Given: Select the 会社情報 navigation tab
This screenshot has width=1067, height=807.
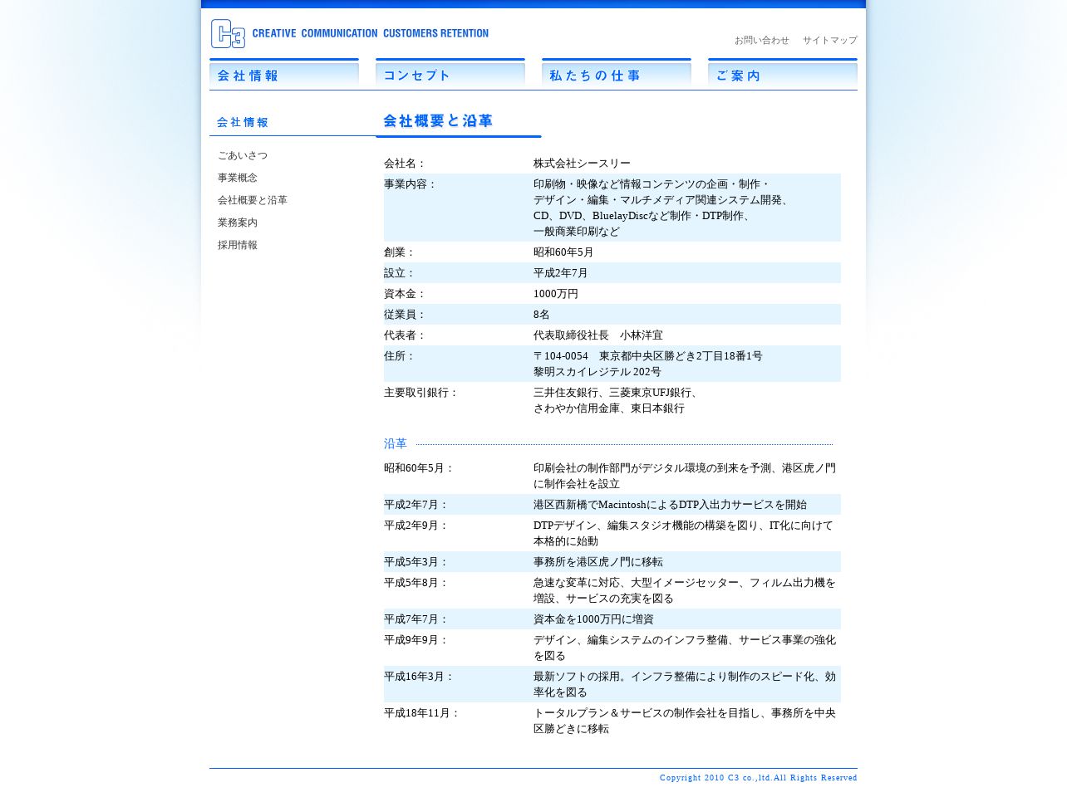Looking at the screenshot, I should (284, 73).
